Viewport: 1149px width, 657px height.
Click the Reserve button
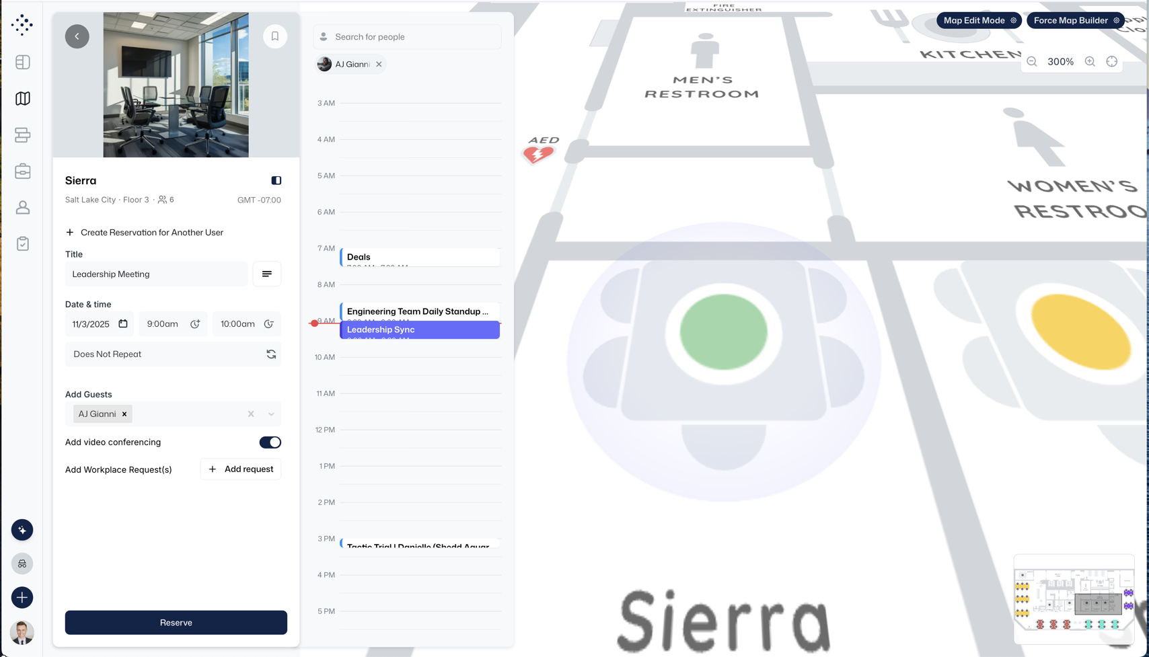pos(176,623)
